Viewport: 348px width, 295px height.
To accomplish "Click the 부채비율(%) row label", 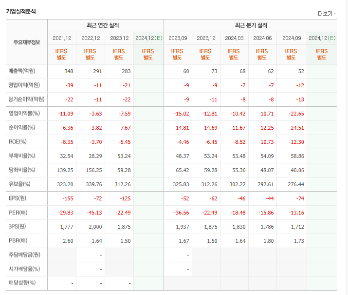I will click(x=22, y=156).
